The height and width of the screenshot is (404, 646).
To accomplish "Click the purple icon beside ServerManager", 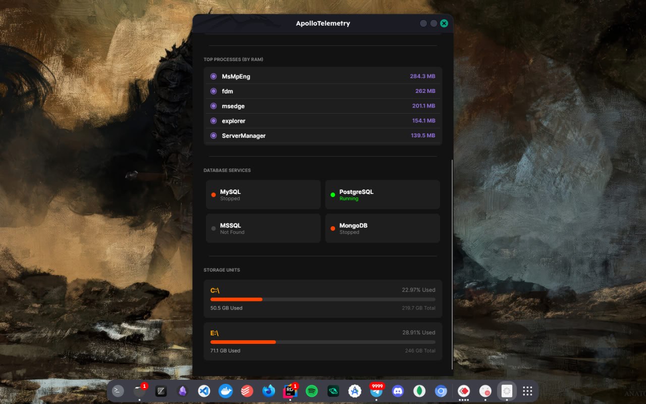I will click(213, 136).
